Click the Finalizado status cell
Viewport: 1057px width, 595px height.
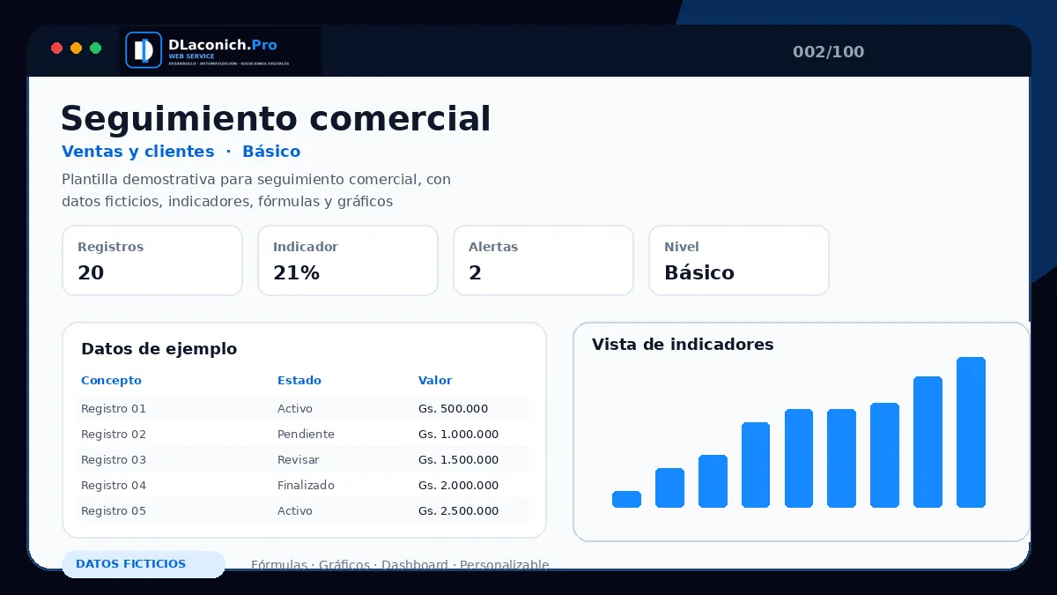[x=306, y=486]
